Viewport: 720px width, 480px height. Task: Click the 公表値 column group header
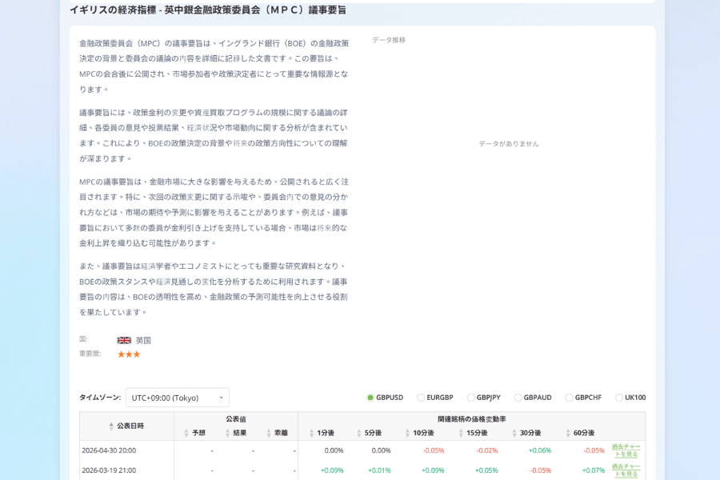point(236,419)
